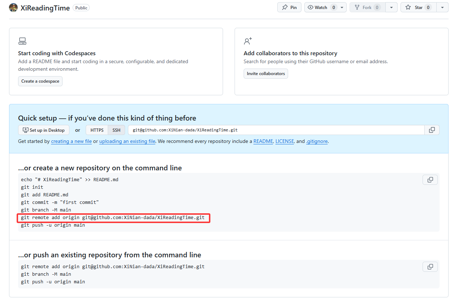Open the creating a new file link
Image resolution: width=454 pixels, height=301 pixels.
click(71, 141)
